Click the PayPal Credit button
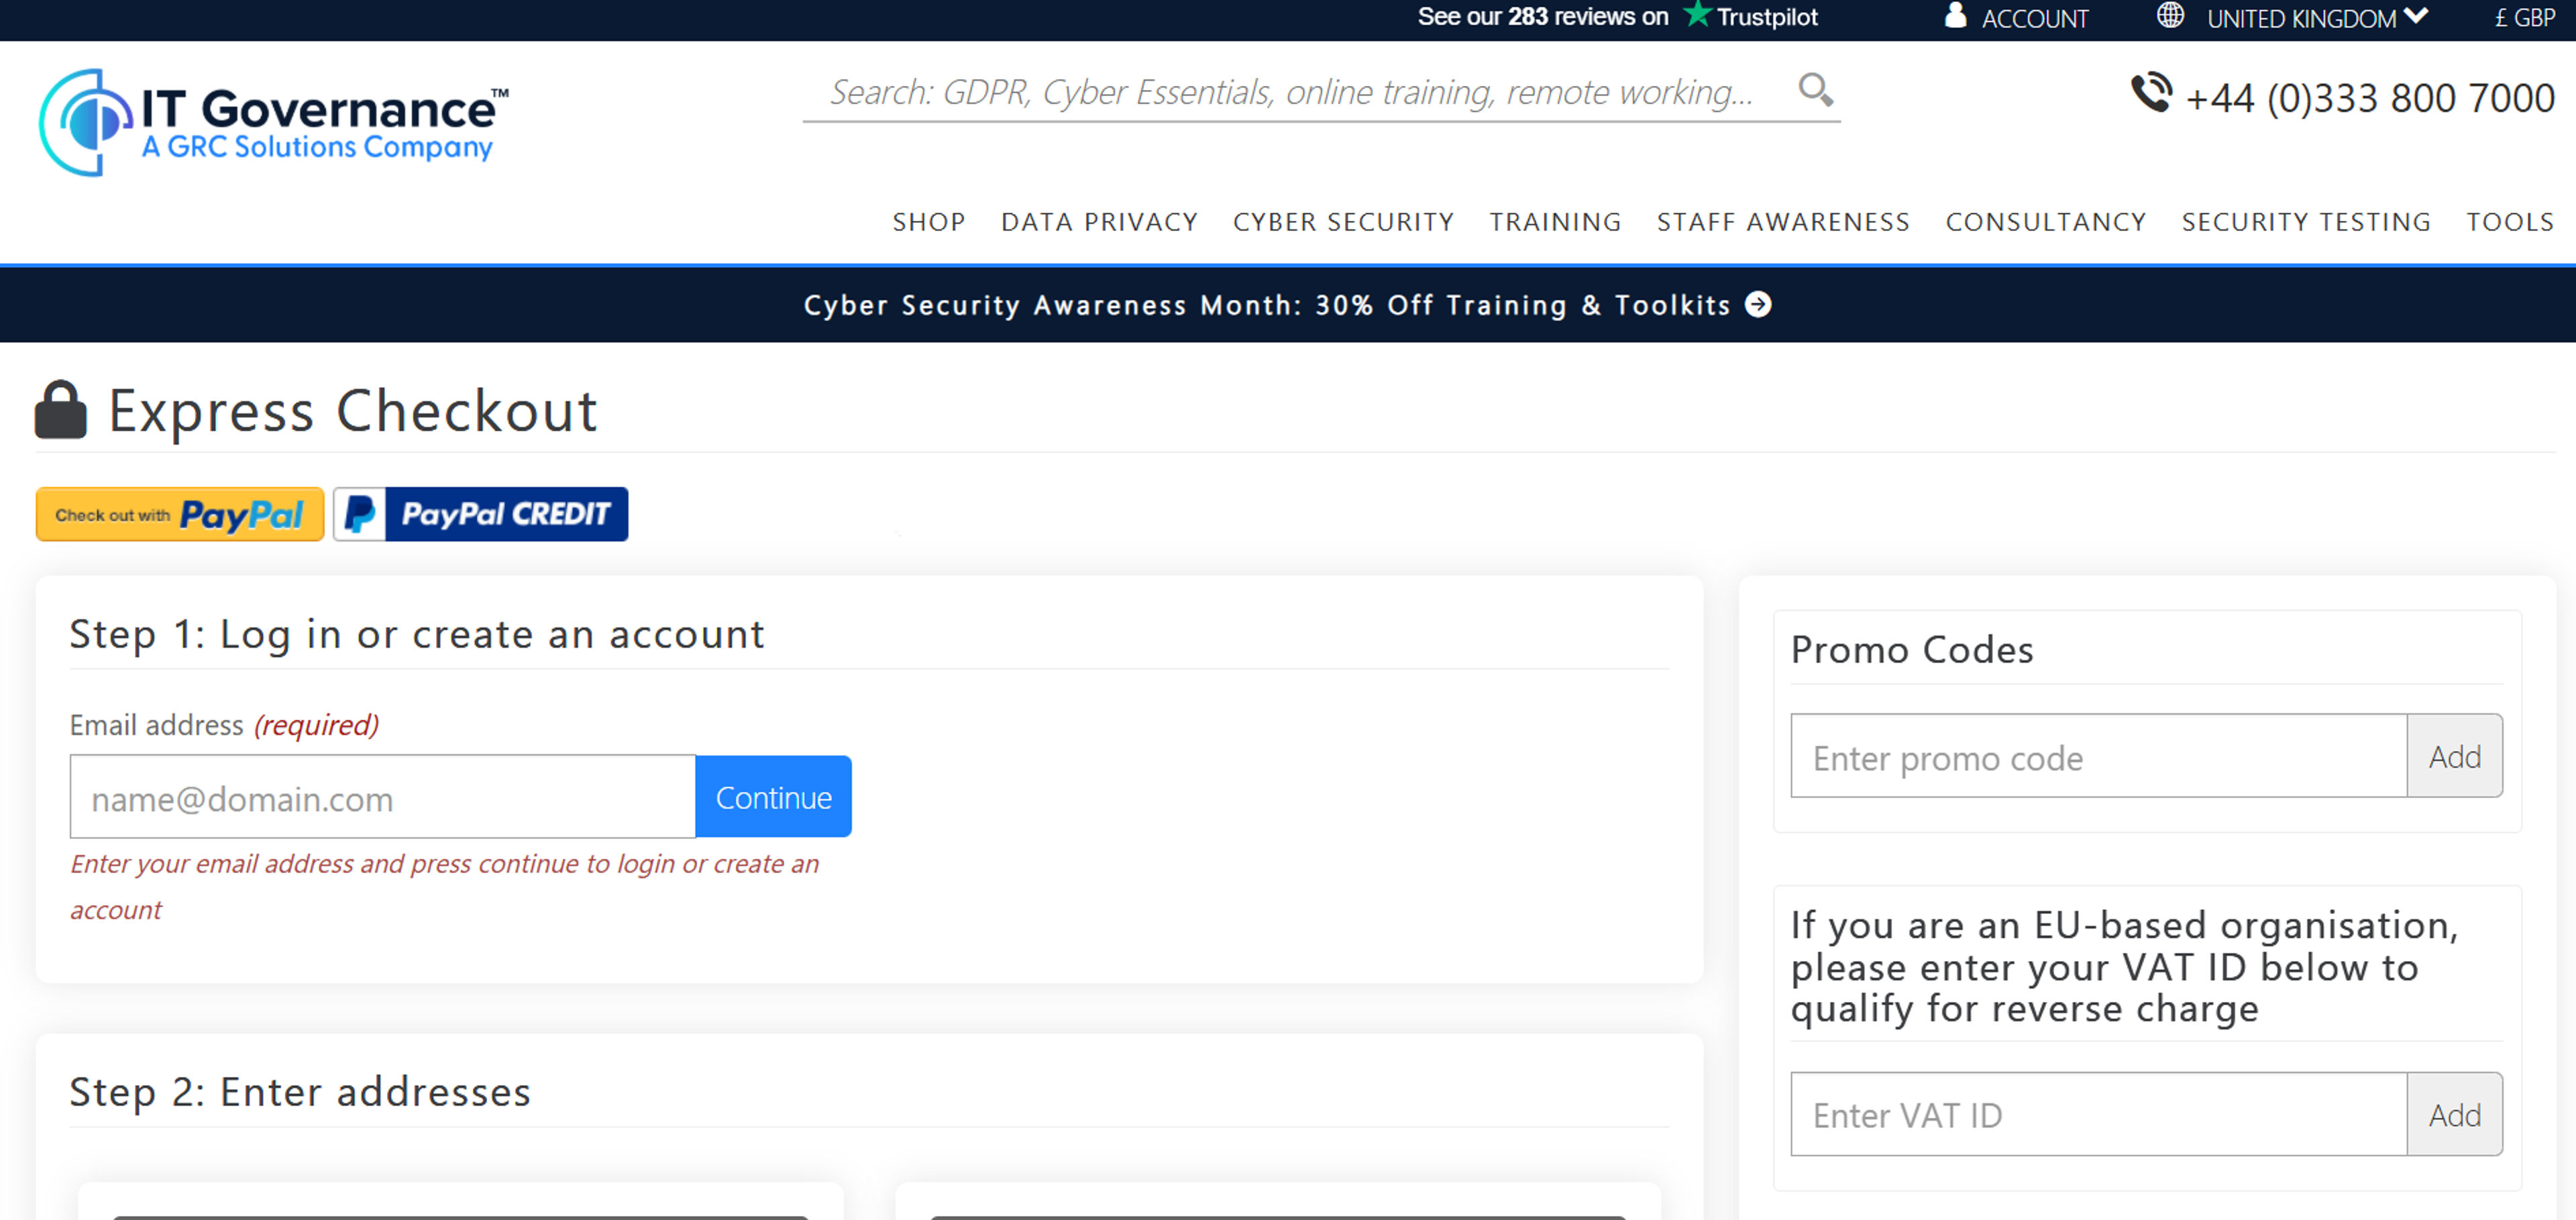 480,514
